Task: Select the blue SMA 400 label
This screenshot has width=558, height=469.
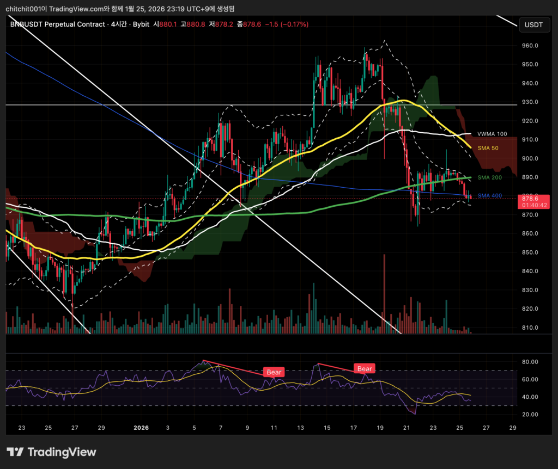Action: pos(489,195)
